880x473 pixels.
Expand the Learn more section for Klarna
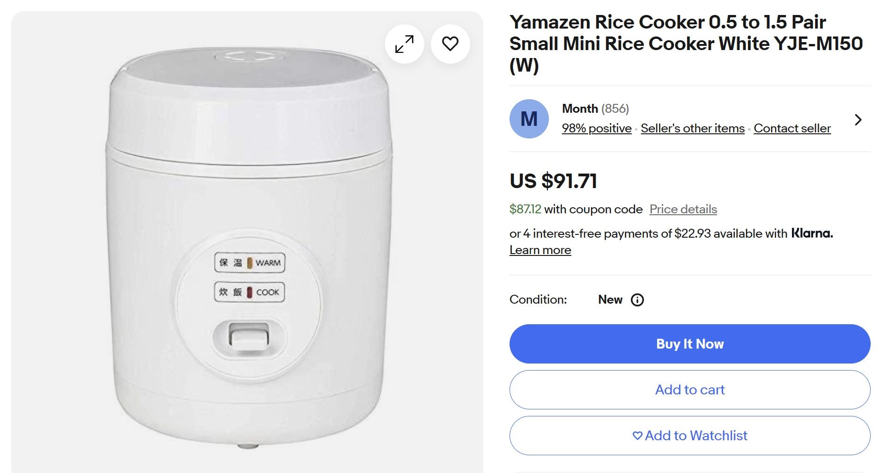pos(540,250)
